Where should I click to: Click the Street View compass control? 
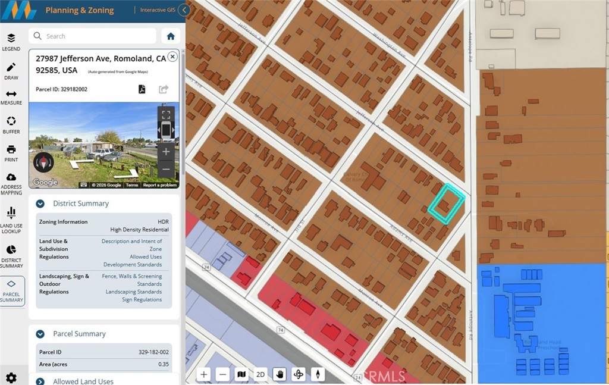point(43,162)
